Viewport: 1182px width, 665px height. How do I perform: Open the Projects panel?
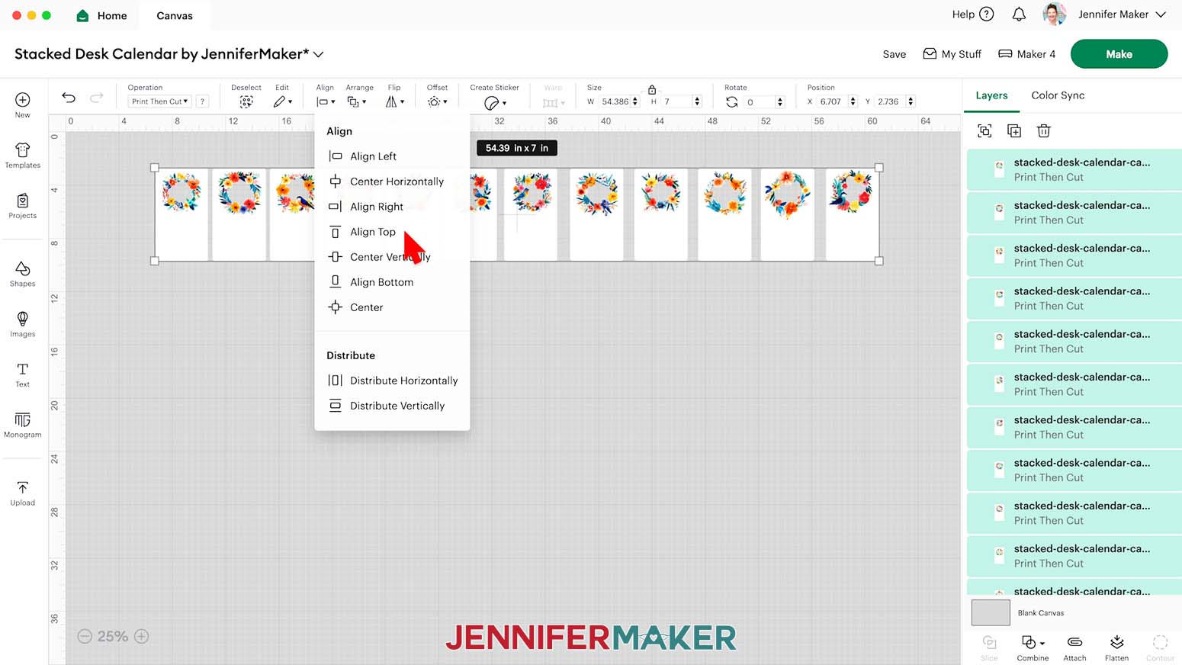click(x=23, y=205)
